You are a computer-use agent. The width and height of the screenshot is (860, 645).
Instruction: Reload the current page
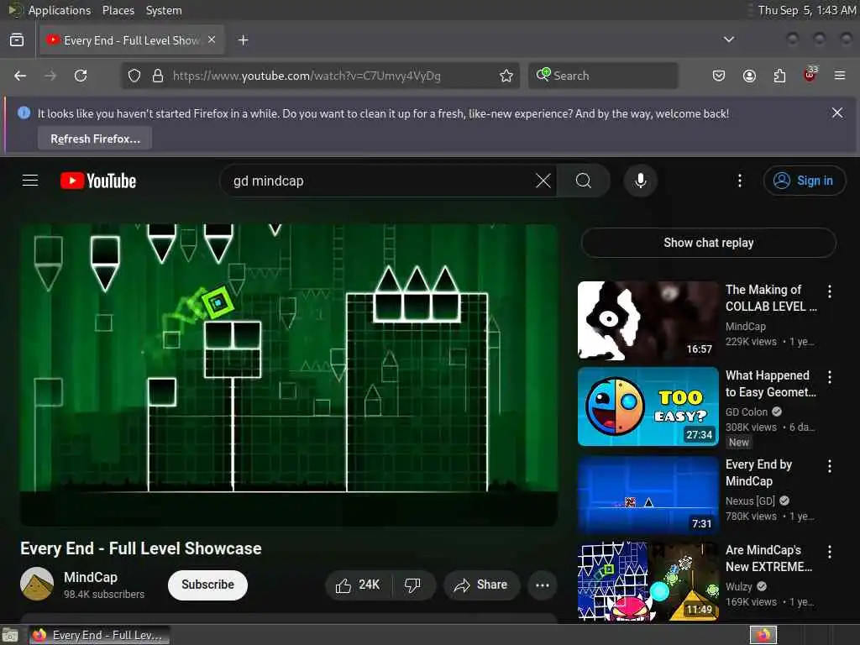[81, 76]
